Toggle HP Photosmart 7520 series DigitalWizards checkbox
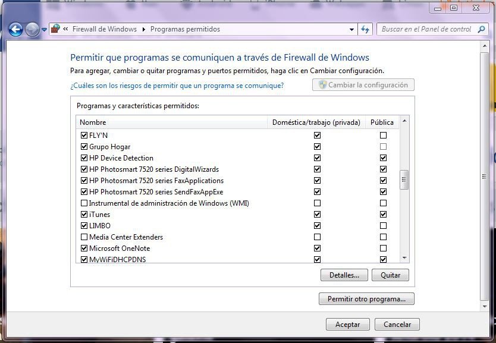Image resolution: width=496 pixels, height=343 pixels. click(x=84, y=169)
